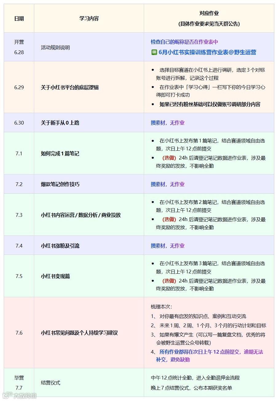The height and width of the screenshot is (401, 279).
Task: Select the 7.4 date cell
Action: point(19,246)
